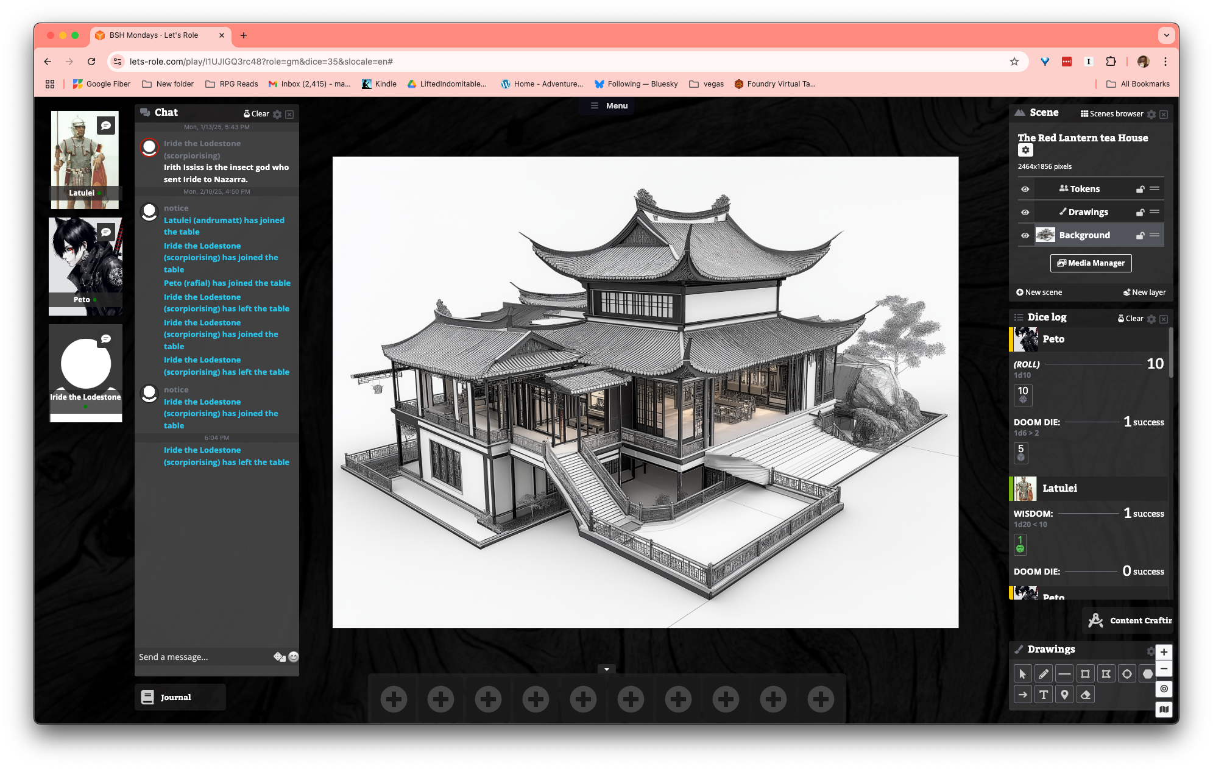Select the arrow drawing tool
Image resolution: width=1213 pixels, height=769 pixels.
[x=1023, y=695]
